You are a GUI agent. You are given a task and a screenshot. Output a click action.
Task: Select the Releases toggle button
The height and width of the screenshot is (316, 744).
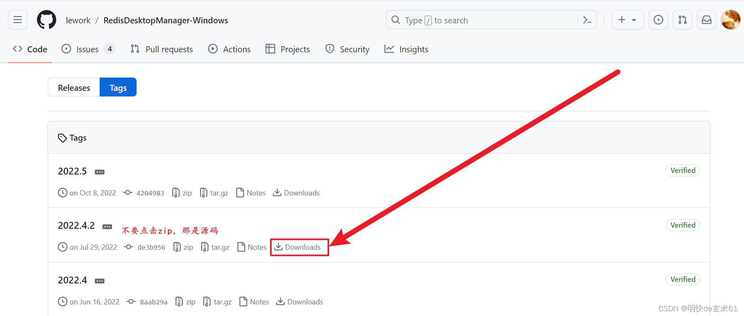click(74, 88)
